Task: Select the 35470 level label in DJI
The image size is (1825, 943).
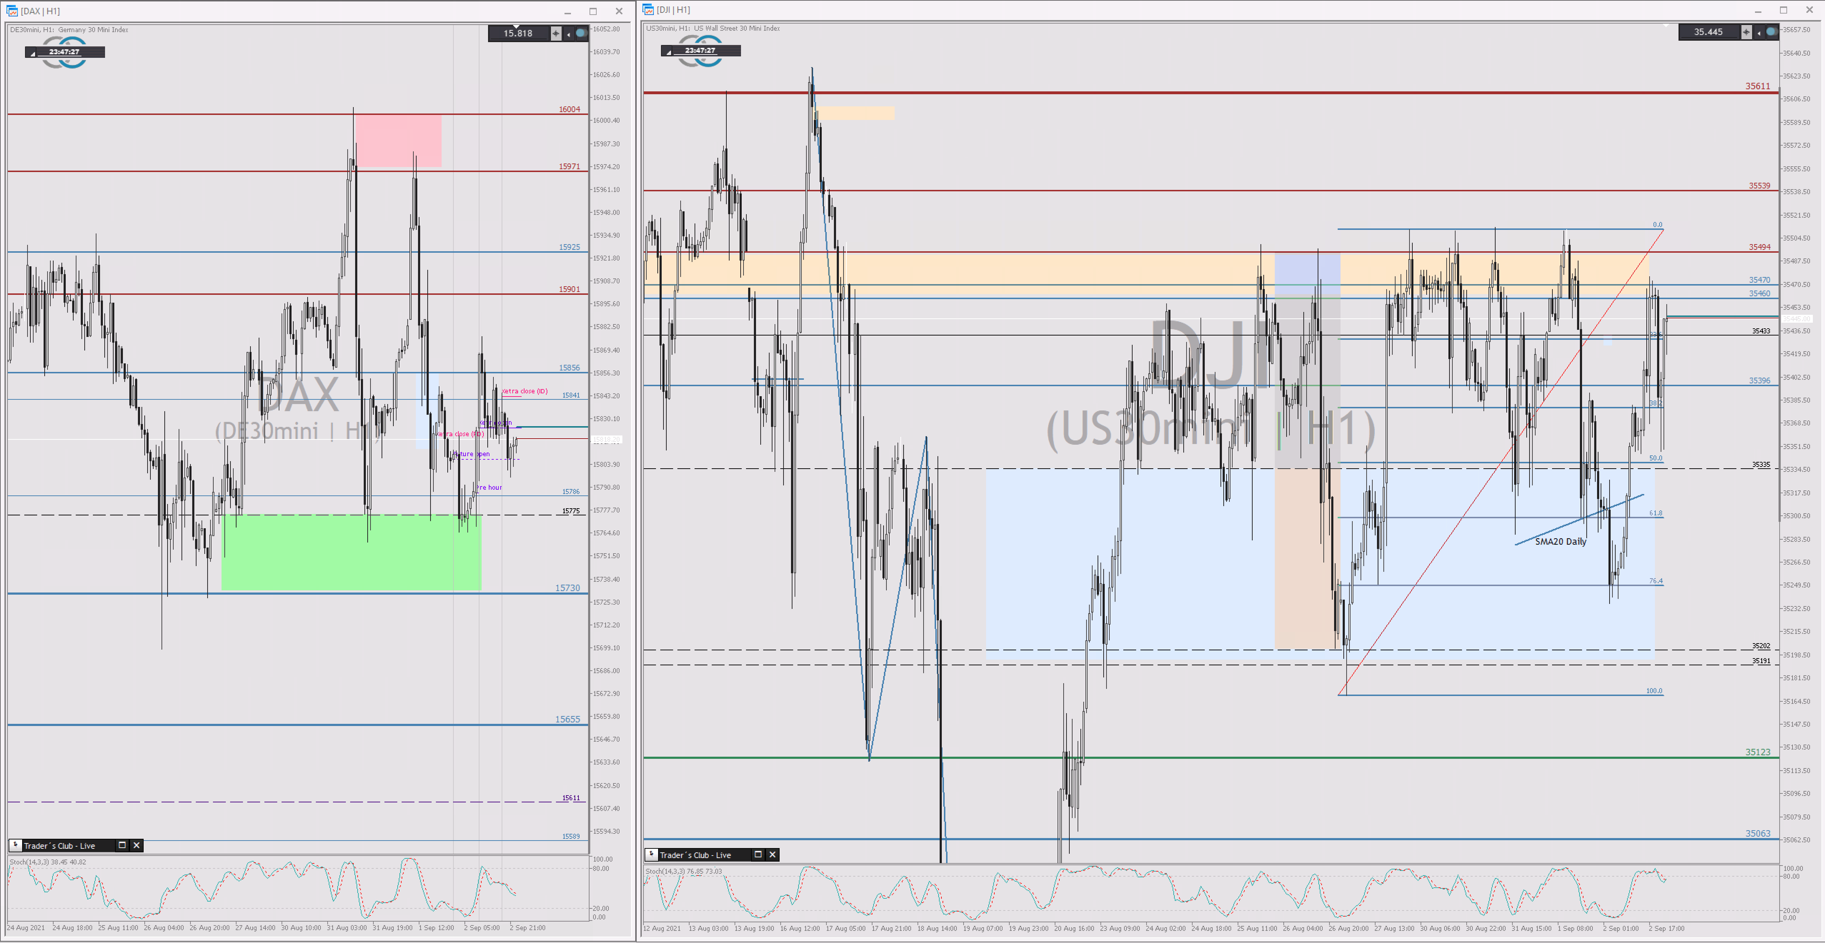Action: coord(1759,279)
